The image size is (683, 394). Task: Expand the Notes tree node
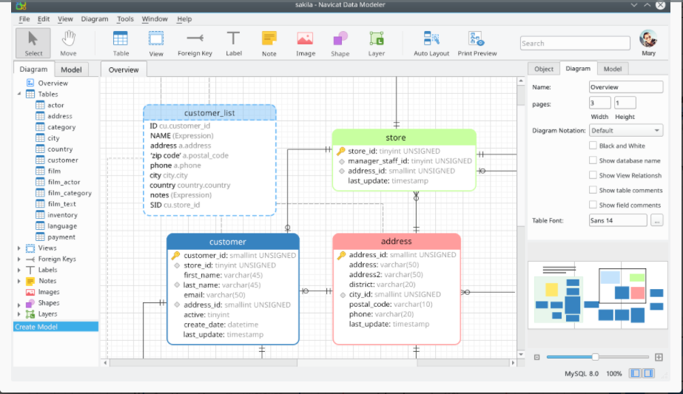pos(19,281)
